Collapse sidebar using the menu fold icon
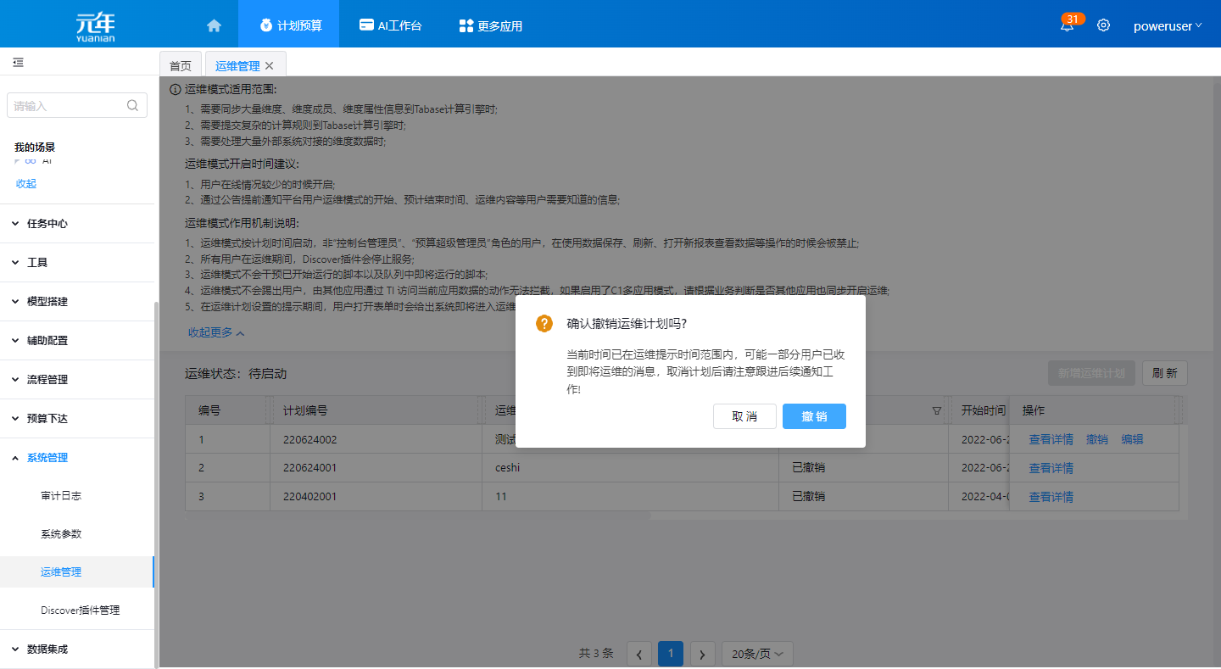This screenshot has height=669, width=1221. pos(18,63)
